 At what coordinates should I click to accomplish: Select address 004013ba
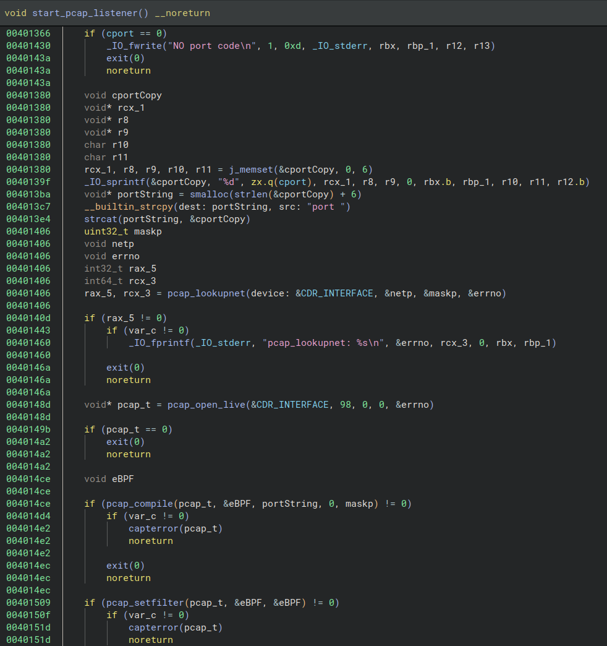coord(28,194)
